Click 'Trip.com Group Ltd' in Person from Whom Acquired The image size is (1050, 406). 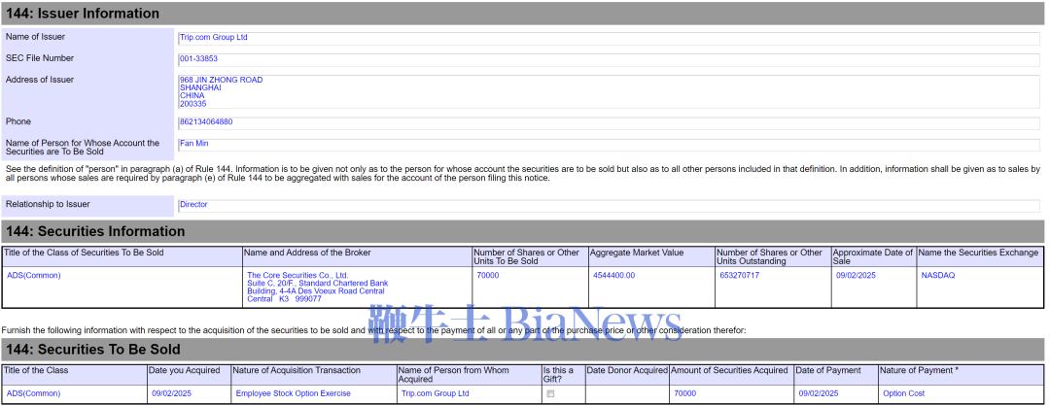435,394
